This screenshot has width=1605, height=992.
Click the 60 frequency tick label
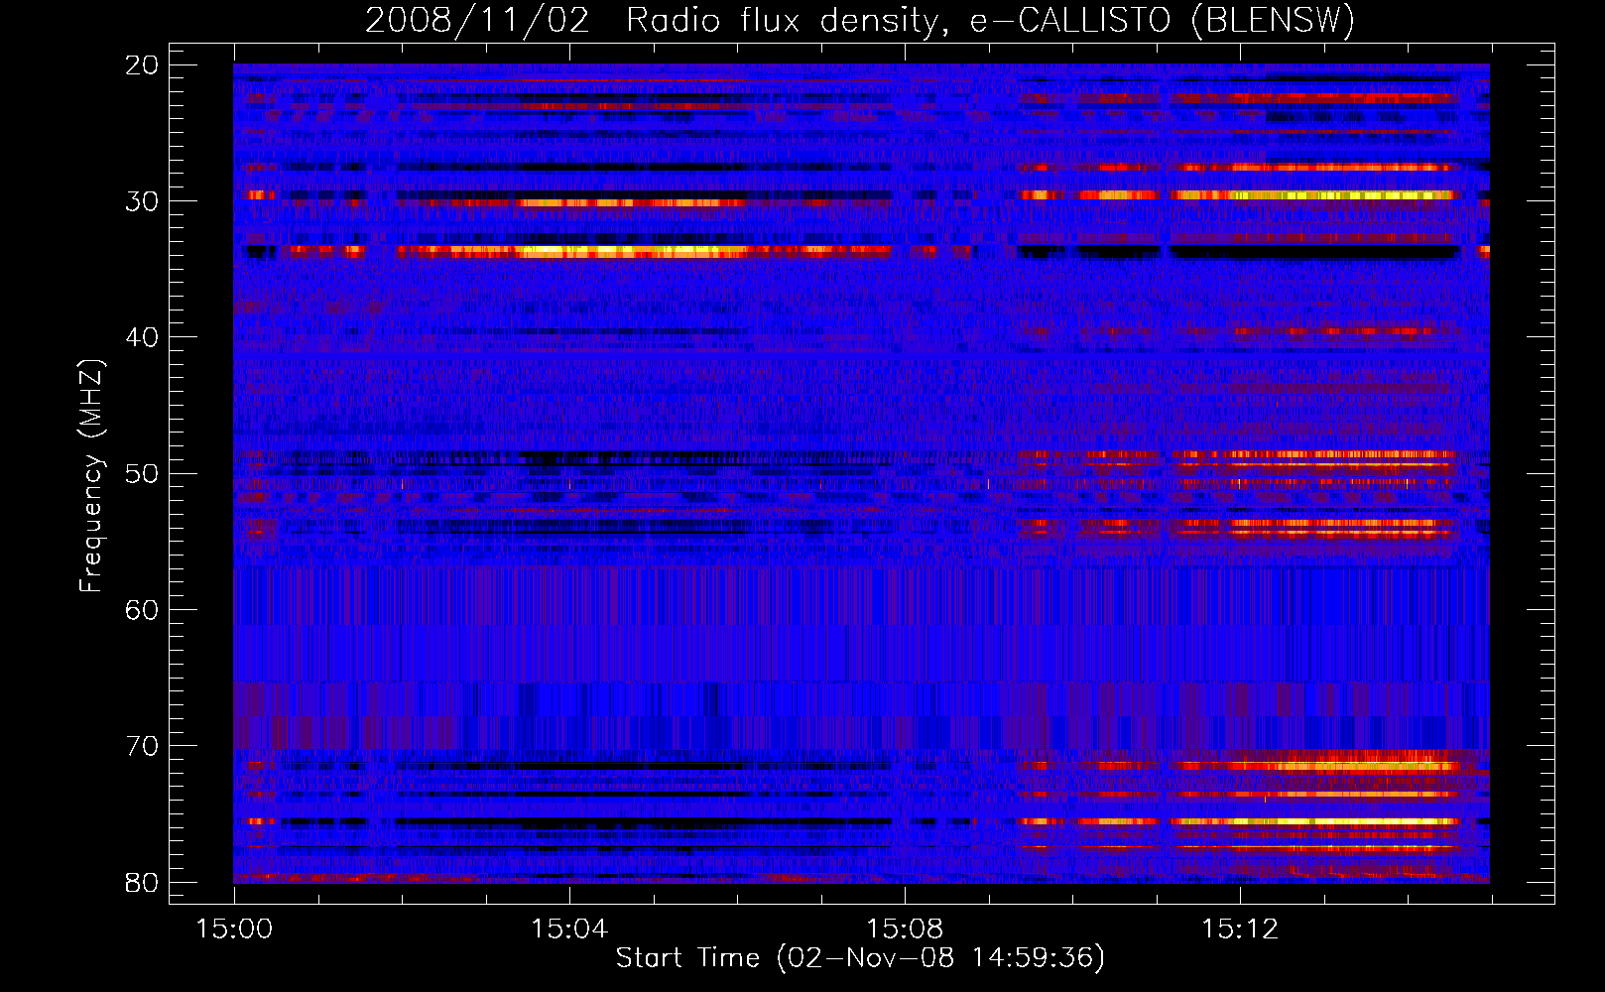[x=143, y=609]
